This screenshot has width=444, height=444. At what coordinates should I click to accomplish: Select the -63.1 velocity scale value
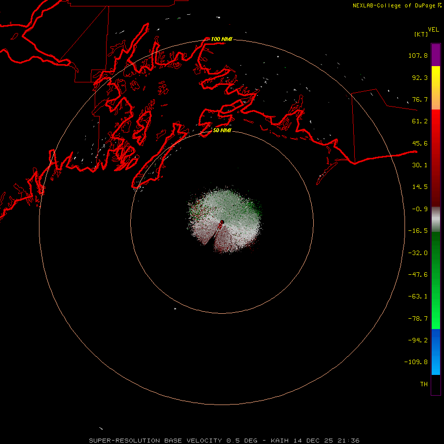(x=418, y=296)
